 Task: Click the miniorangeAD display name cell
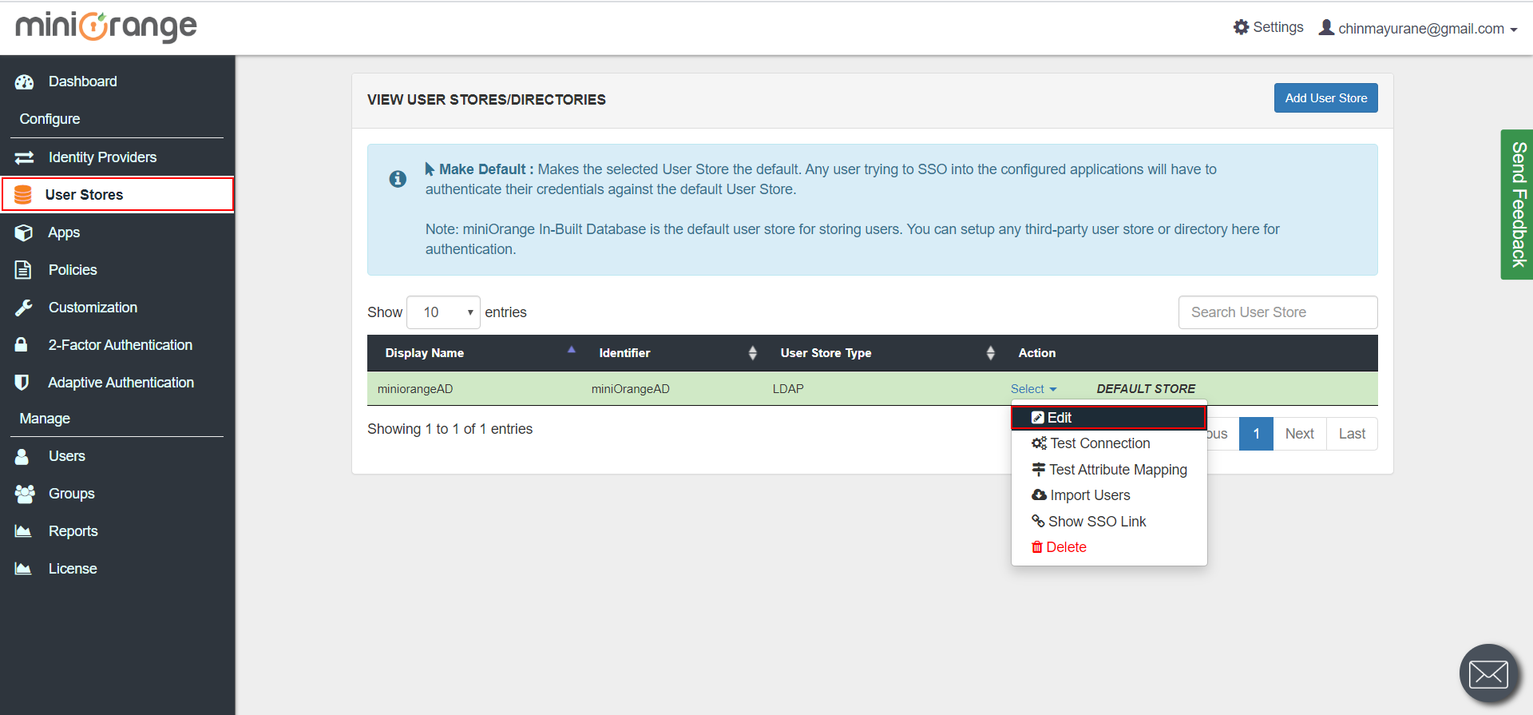click(415, 389)
